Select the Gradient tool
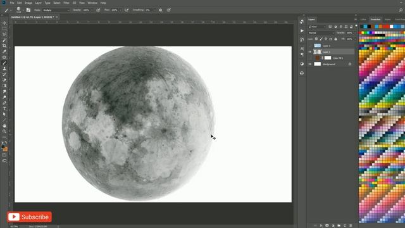 coord(4,85)
